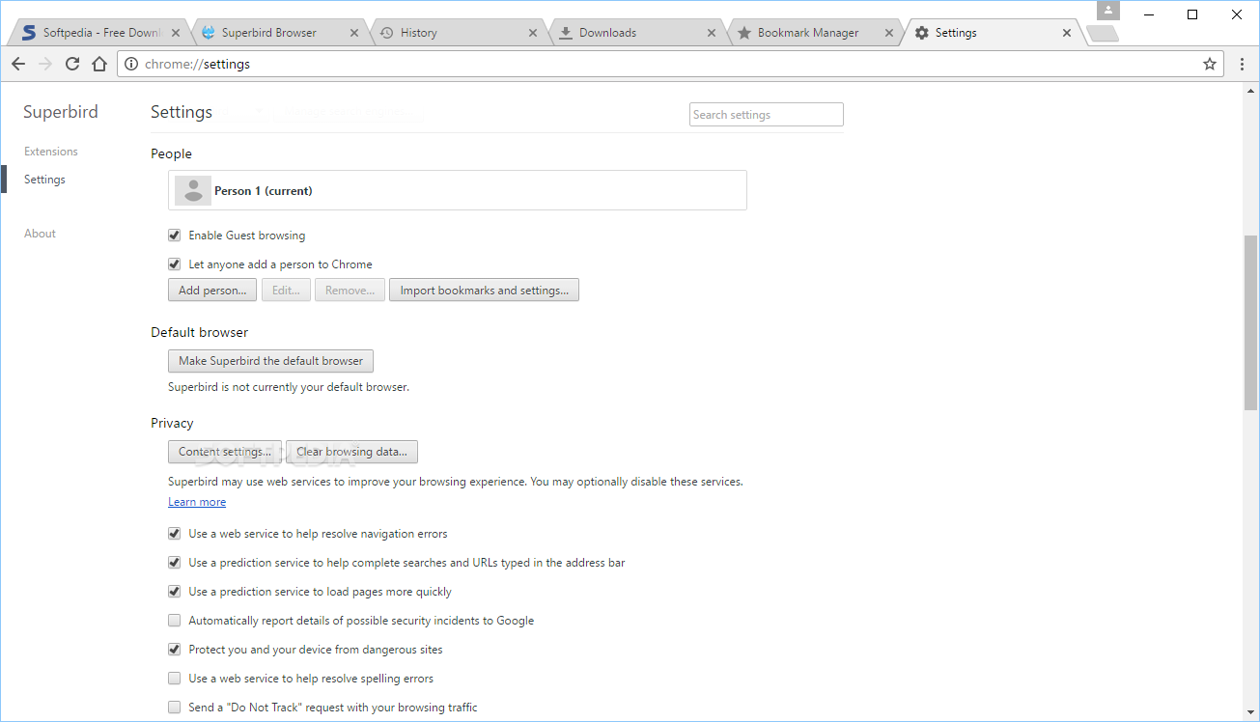Follow the Learn more link

pyautogui.click(x=197, y=502)
